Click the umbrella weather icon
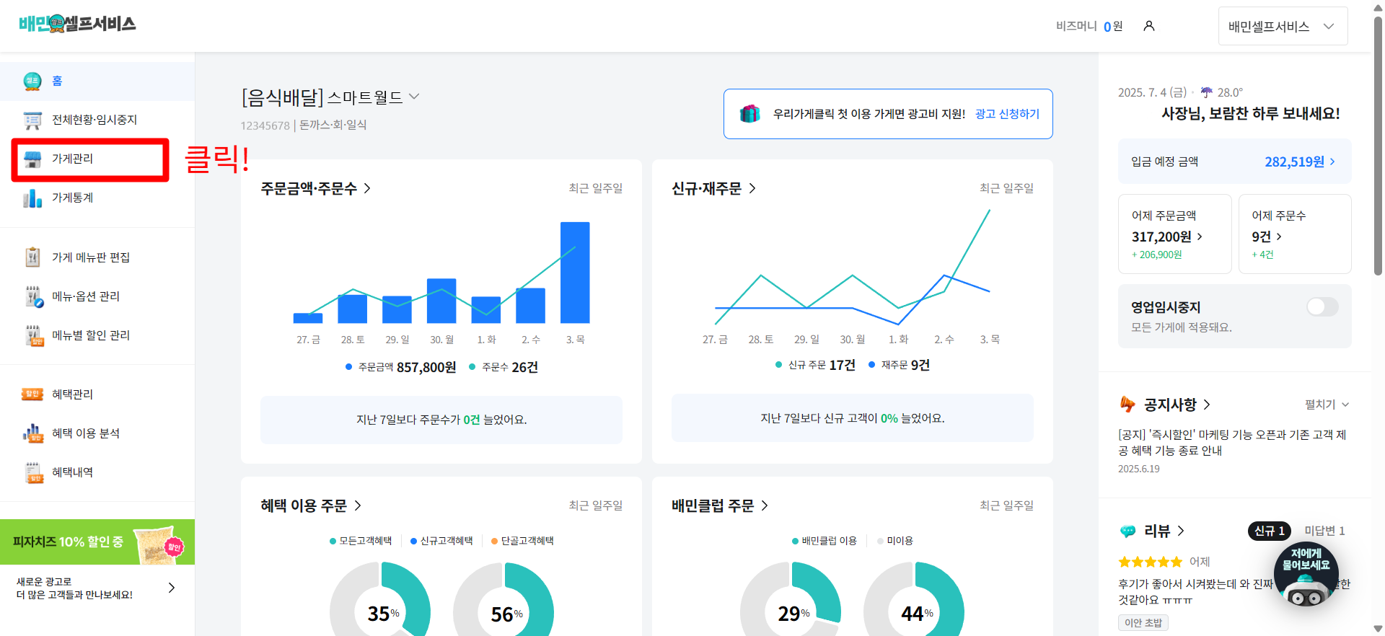 click(1206, 92)
